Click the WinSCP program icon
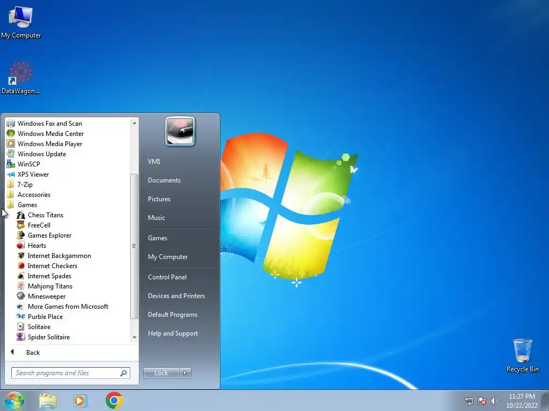The image size is (549, 411). point(11,164)
